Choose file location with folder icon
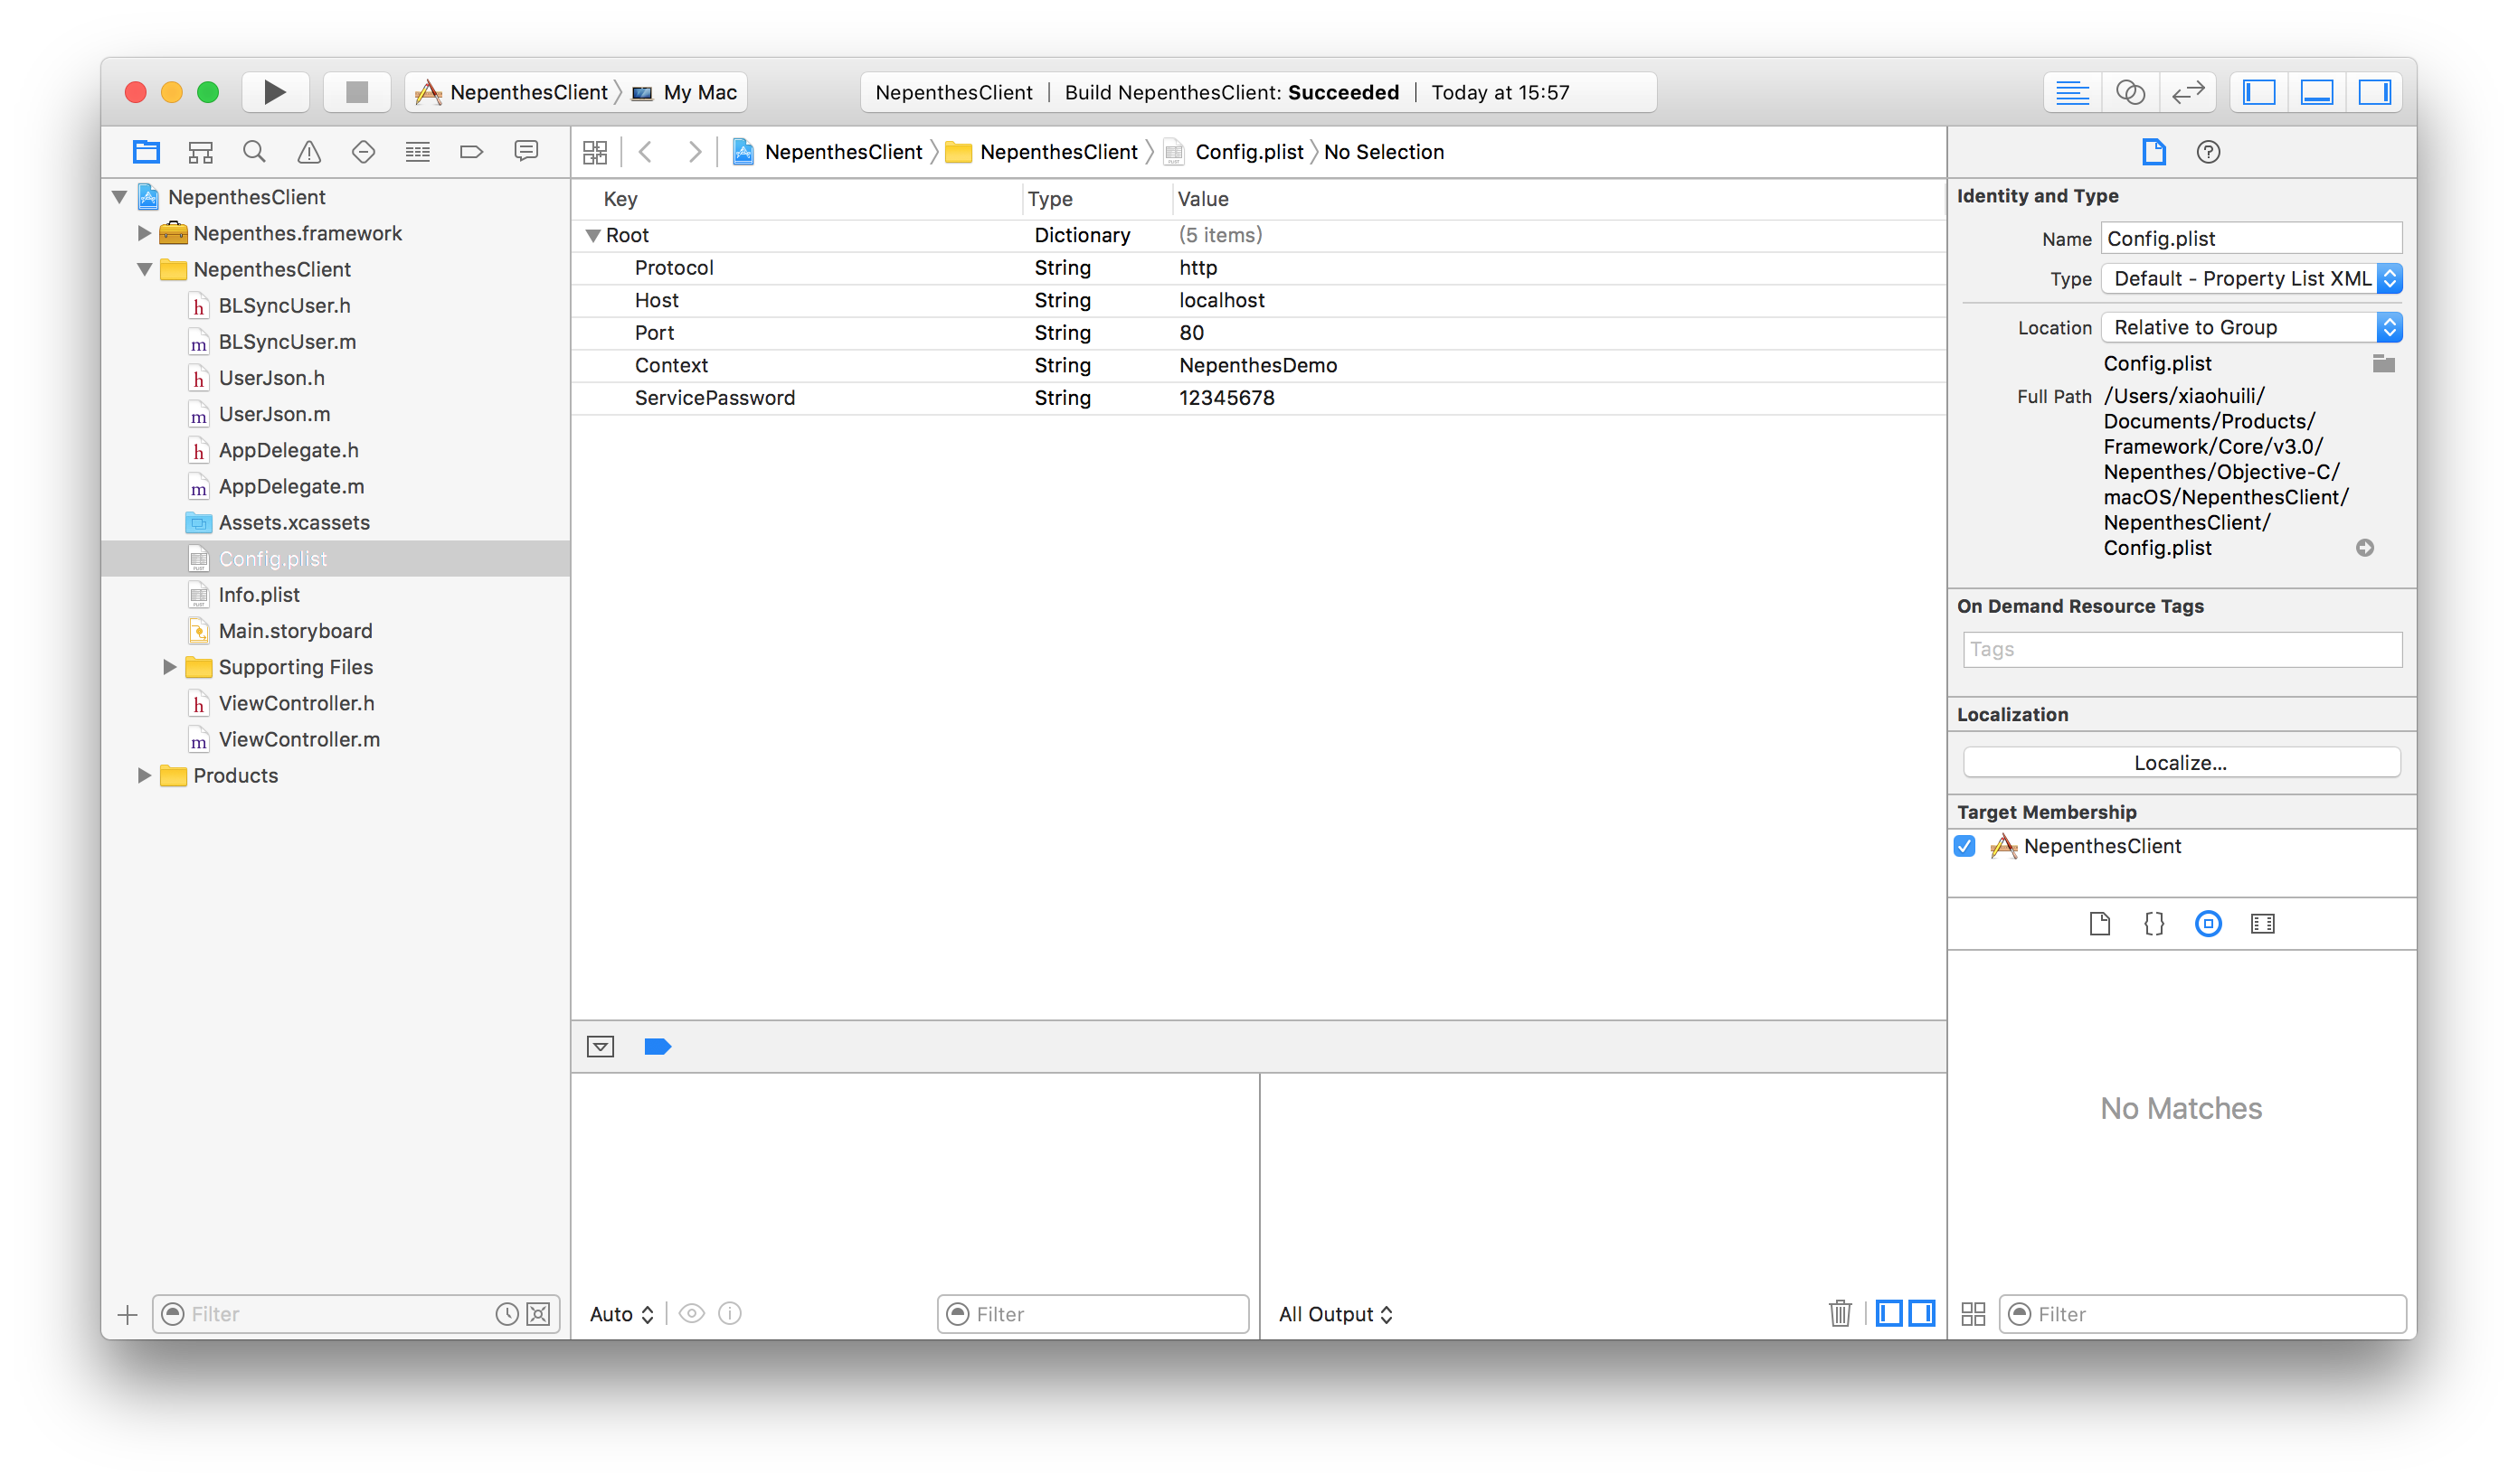 click(x=2384, y=364)
